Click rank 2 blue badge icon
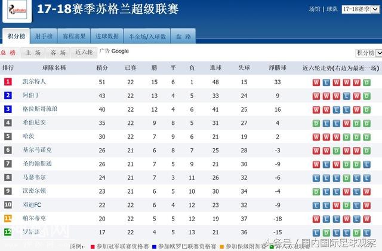The image size is (382, 251). click(x=8, y=96)
